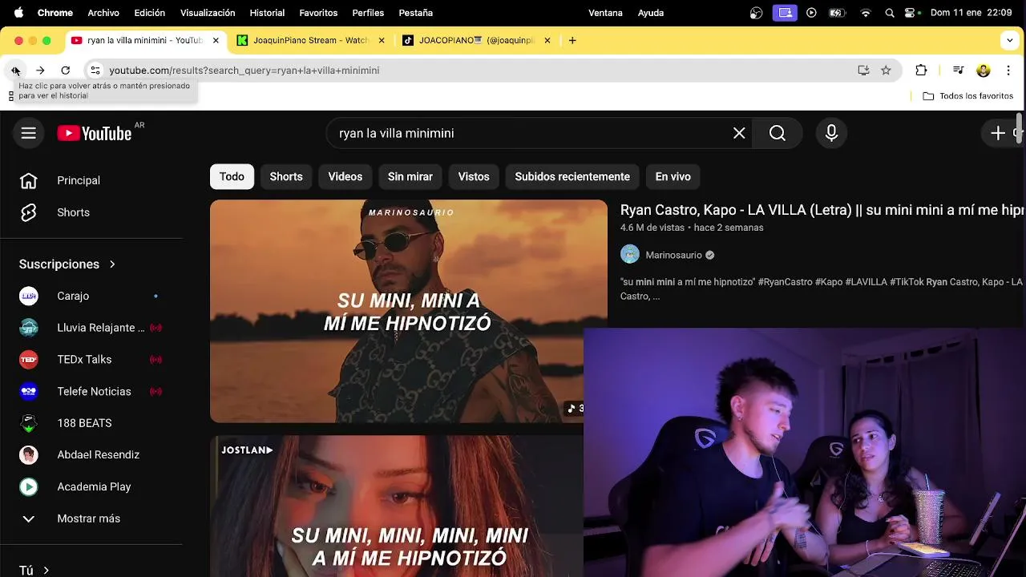The image size is (1026, 577).
Task: Close the JoaquinPiano Stream tab
Action: (x=382, y=40)
